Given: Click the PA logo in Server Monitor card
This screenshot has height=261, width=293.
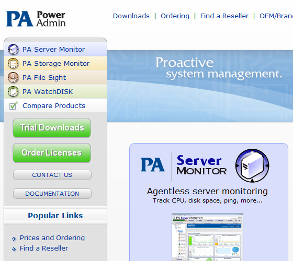Looking at the screenshot, I should (x=153, y=164).
